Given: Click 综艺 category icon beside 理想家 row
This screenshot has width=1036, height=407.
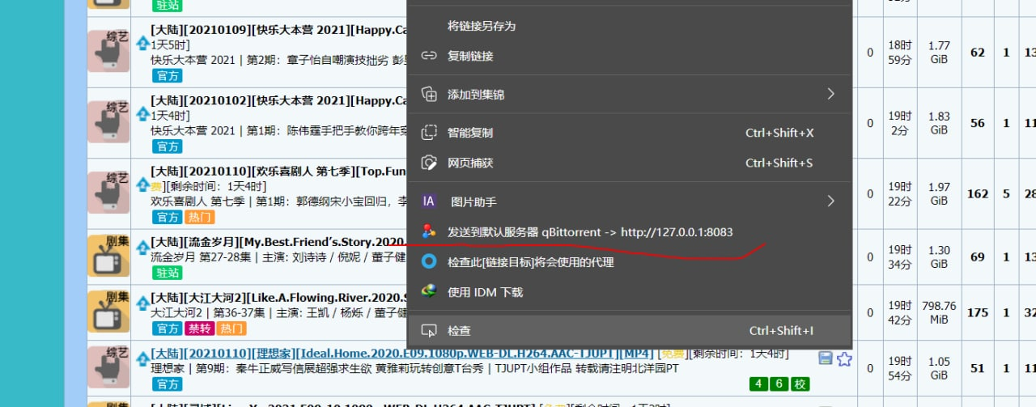Looking at the screenshot, I should (108, 367).
